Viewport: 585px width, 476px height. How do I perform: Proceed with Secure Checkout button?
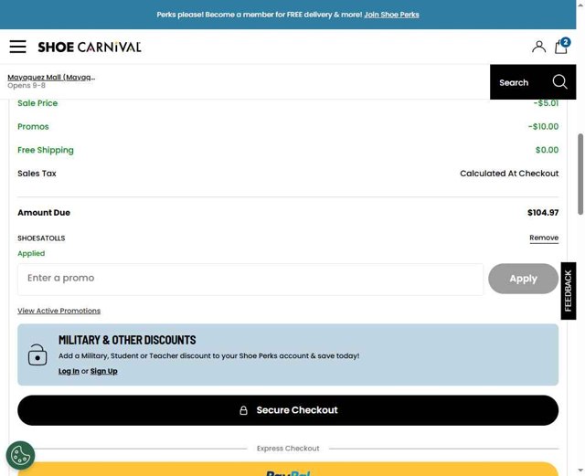(288, 410)
